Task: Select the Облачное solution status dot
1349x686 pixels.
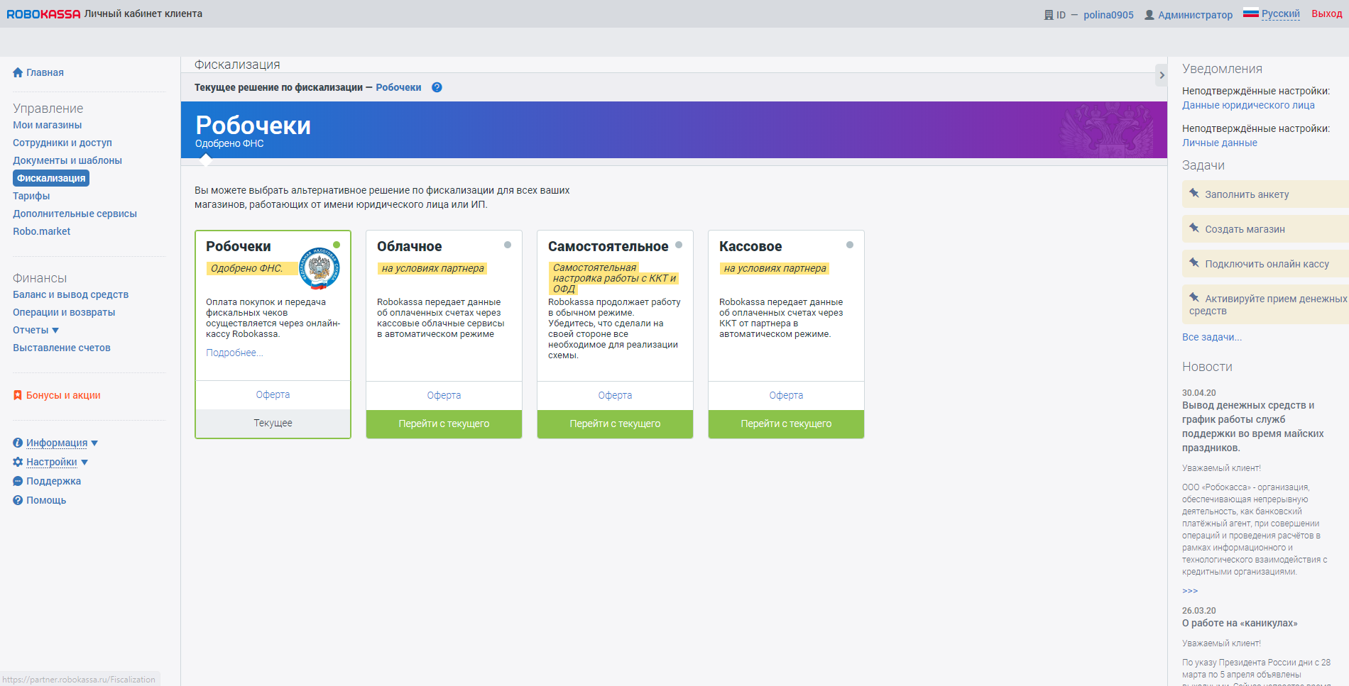Action: [x=508, y=245]
